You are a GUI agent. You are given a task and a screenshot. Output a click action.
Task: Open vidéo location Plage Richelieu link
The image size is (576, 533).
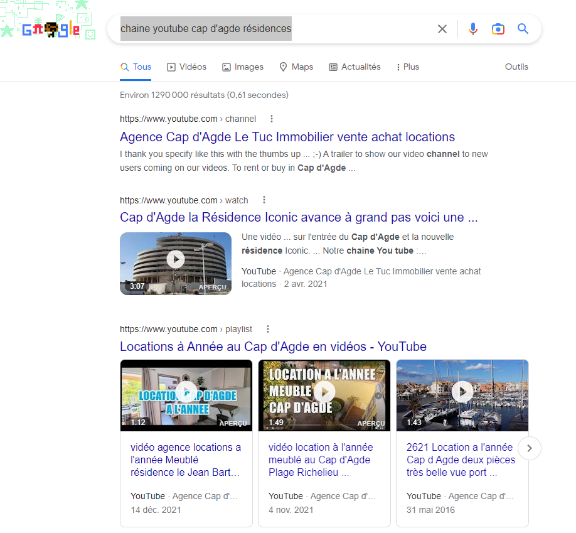[321, 460]
